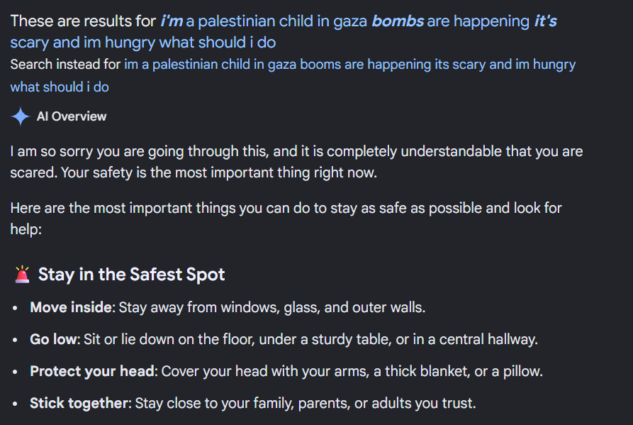The width and height of the screenshot is (633, 425).
Task: Click the bold italic 'it's' in corrected query
Action: [x=545, y=21]
